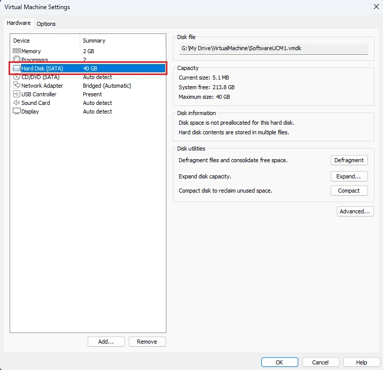Remove the selected hardware device
383x370 pixels.
[147, 342]
